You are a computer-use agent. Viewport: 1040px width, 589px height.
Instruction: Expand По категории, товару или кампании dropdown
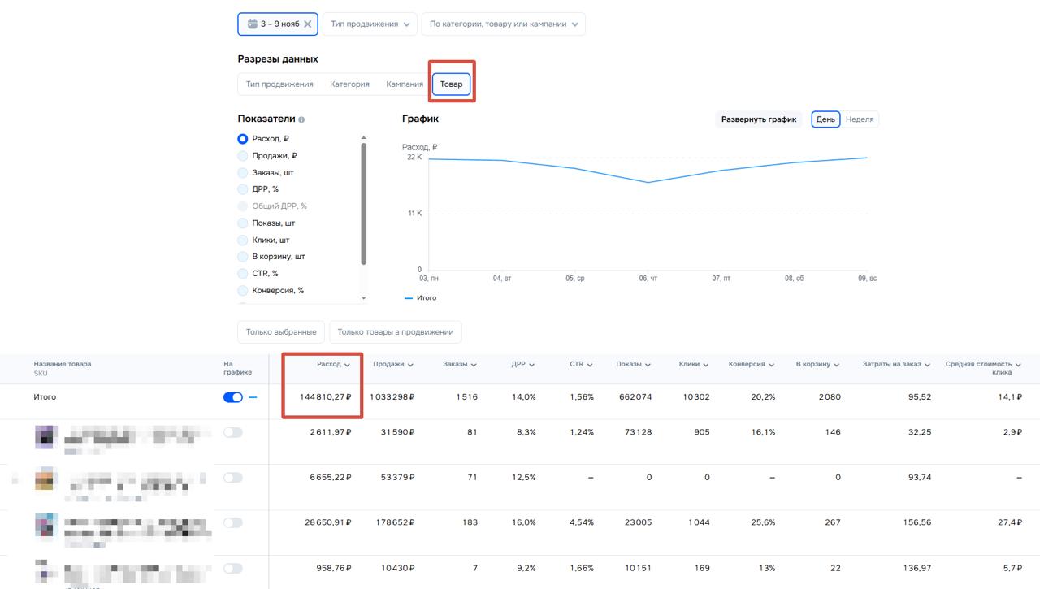pos(503,24)
